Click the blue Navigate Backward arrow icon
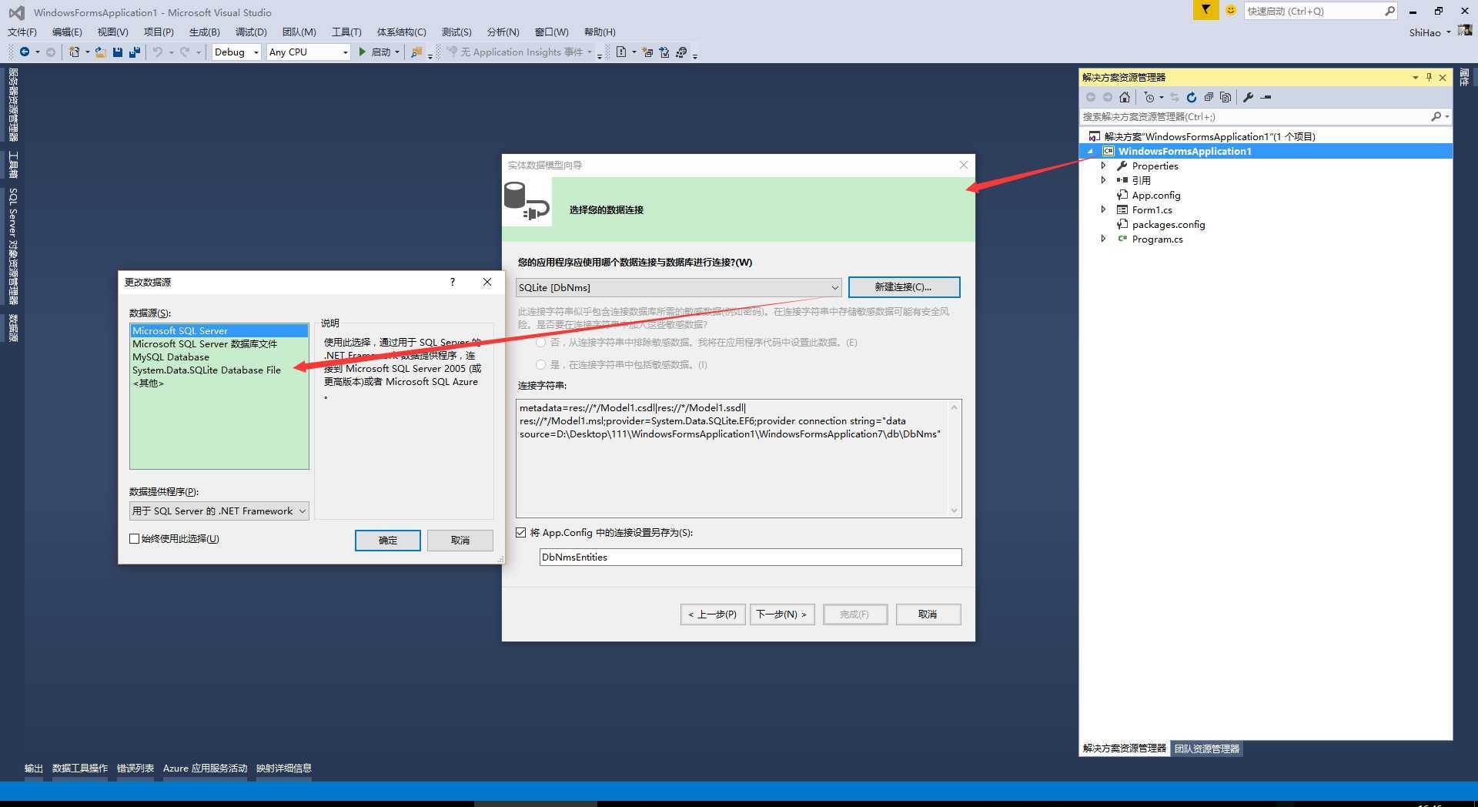This screenshot has height=807, width=1478. click(x=25, y=52)
